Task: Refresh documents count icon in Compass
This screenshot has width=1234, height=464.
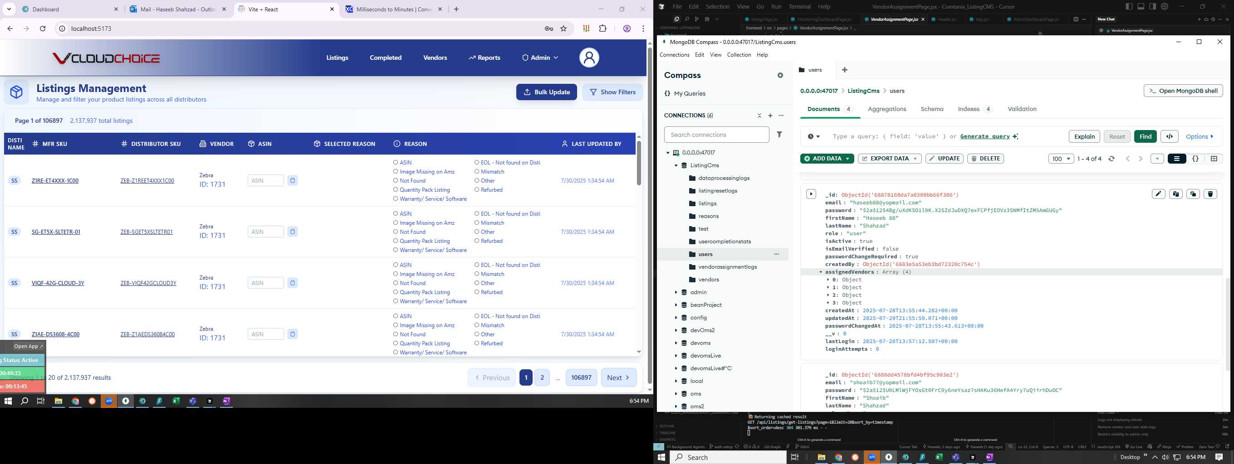Action: (x=1112, y=159)
